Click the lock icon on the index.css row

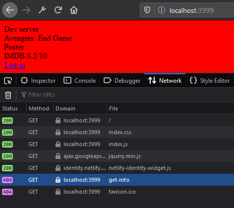coord(58,132)
